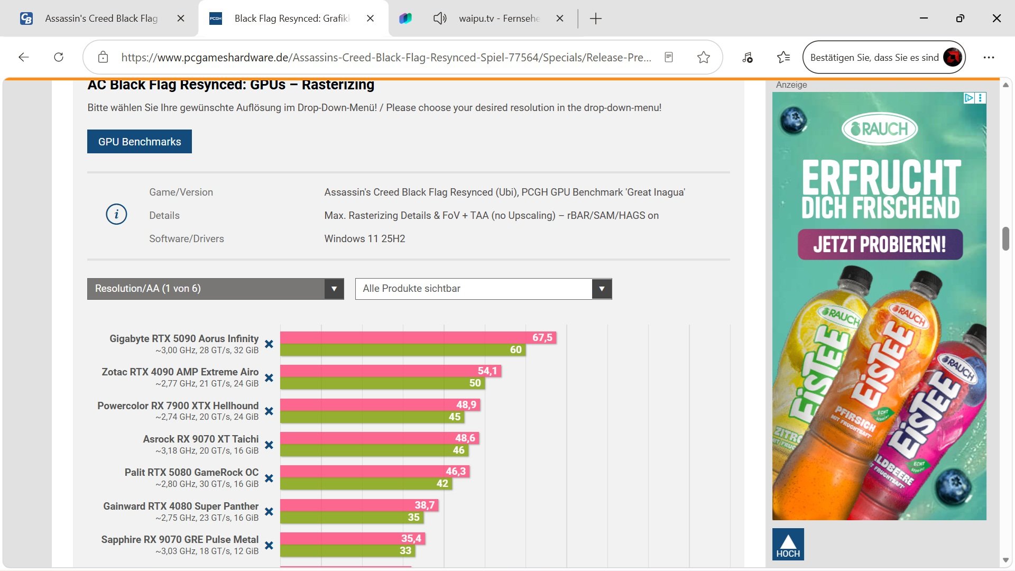1015x571 pixels.
Task: Click the Bestätigen Sie, dass Sie es sind button
Action: (884, 57)
